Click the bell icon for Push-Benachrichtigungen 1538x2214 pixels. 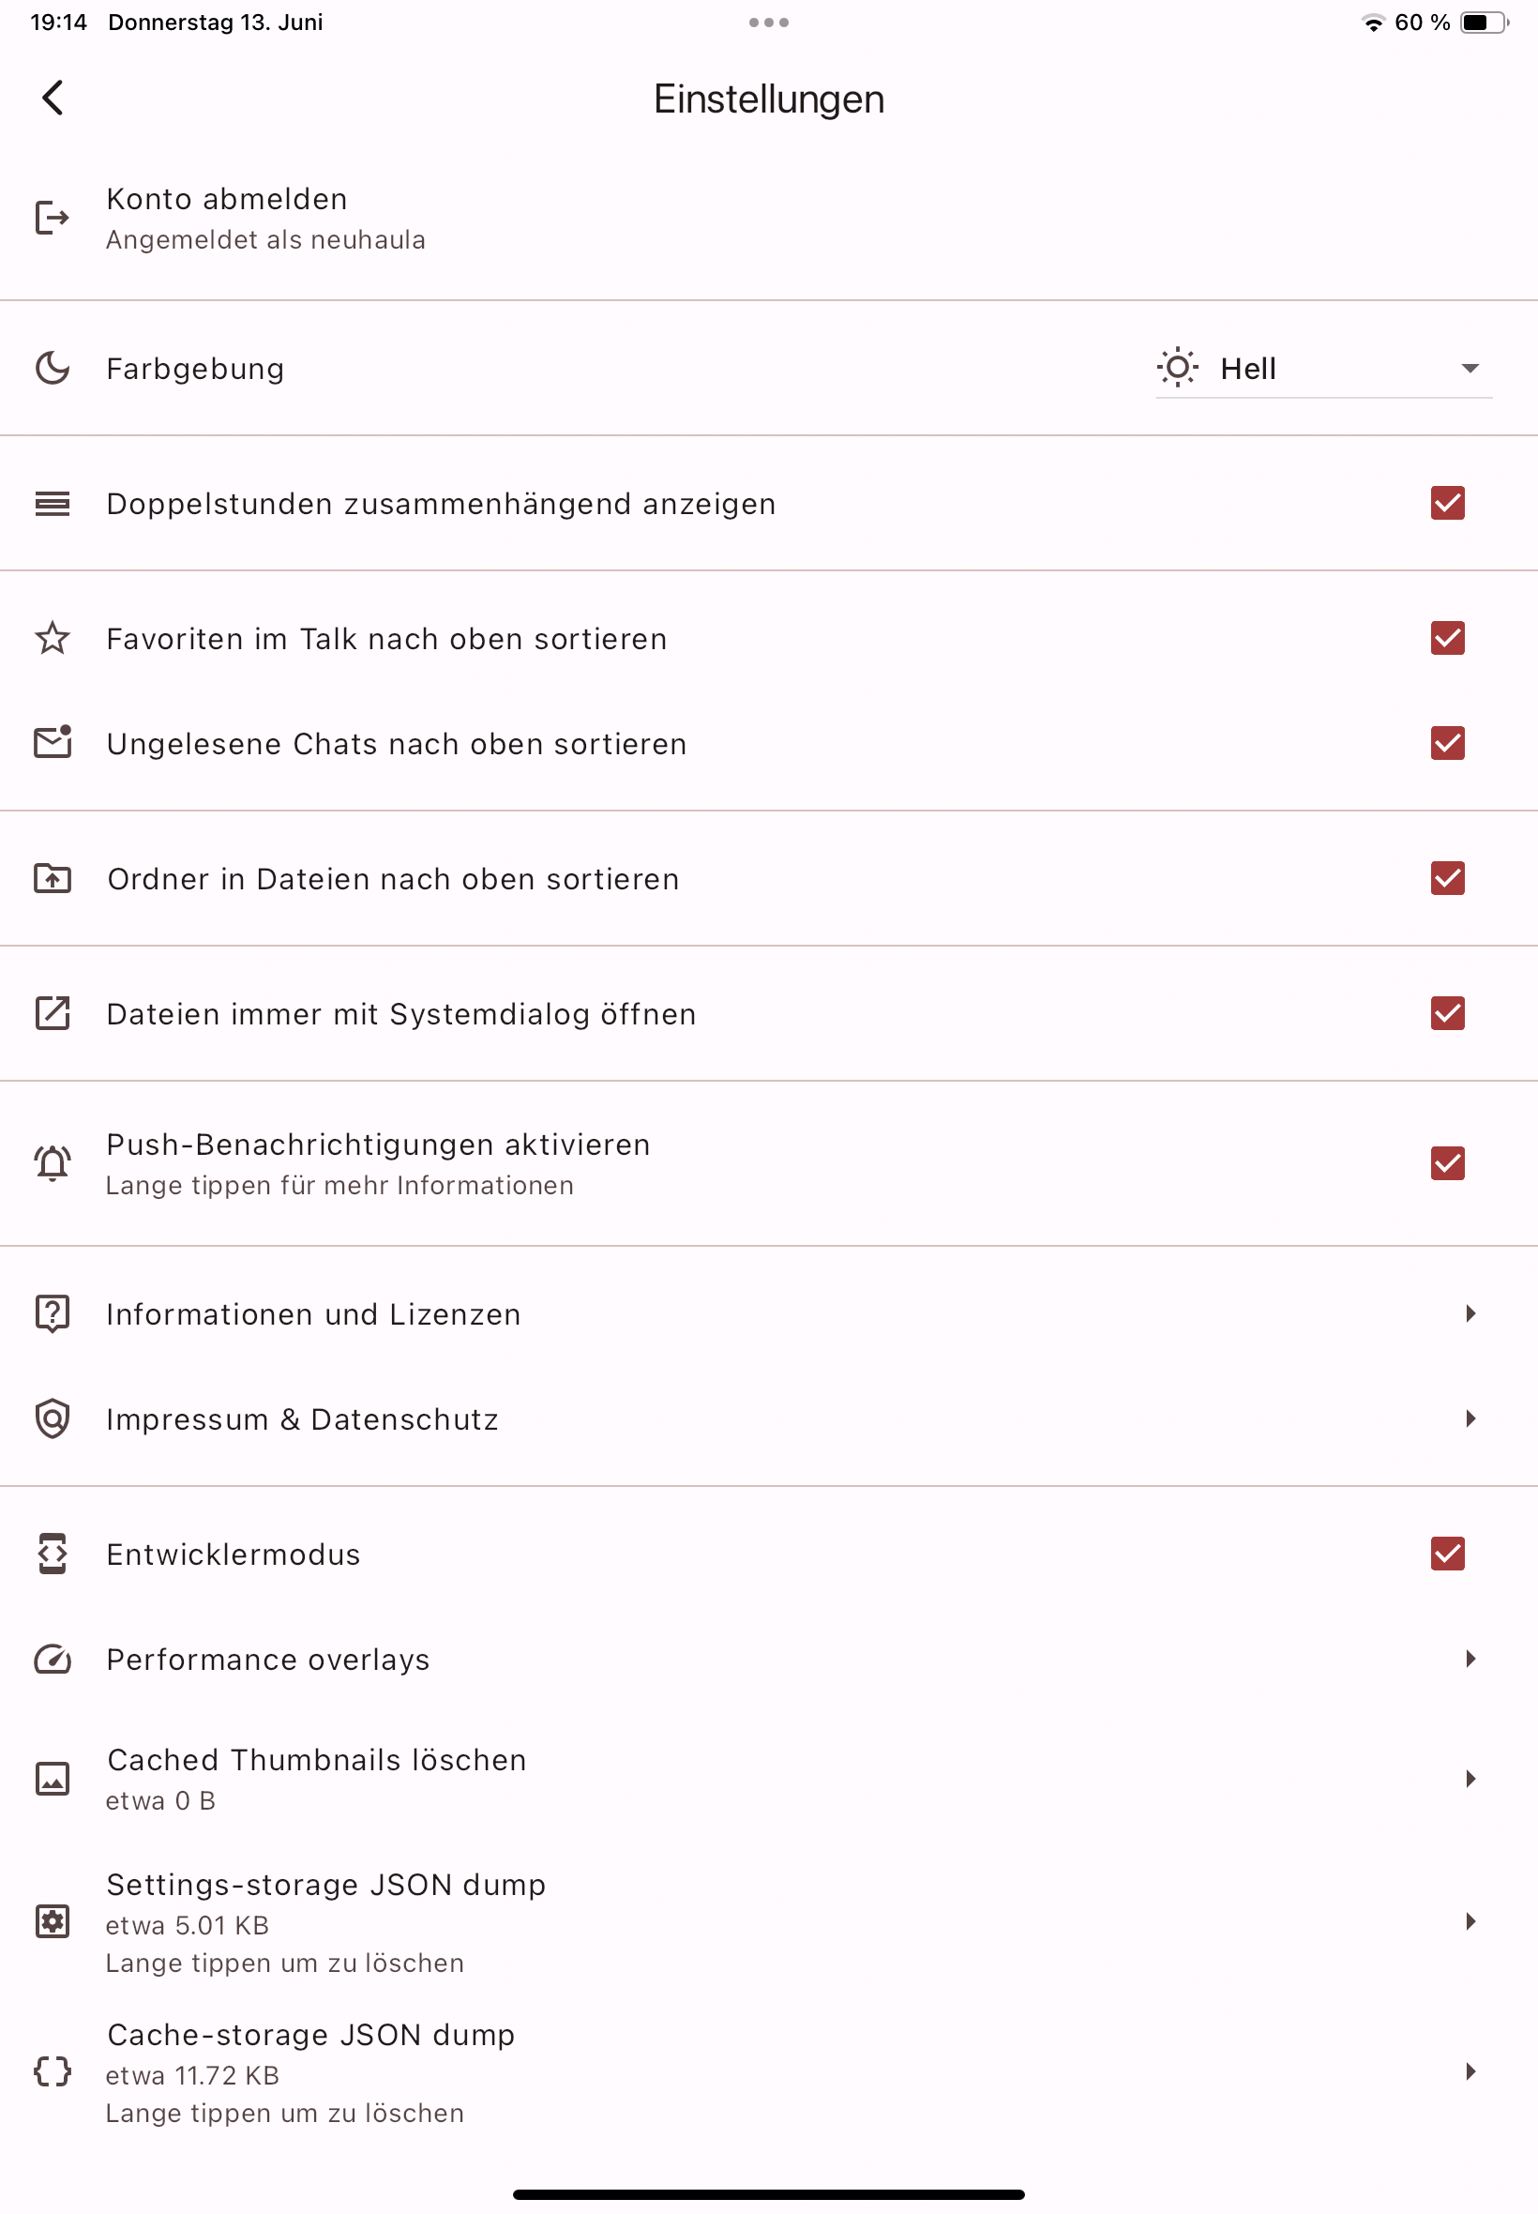point(52,1163)
